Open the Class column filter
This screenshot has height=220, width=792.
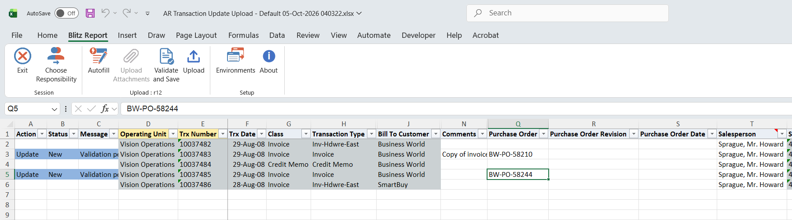(306, 134)
